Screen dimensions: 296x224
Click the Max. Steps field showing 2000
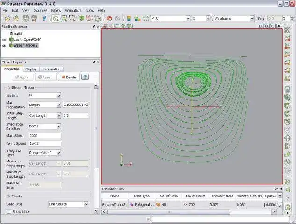[x=45, y=136]
